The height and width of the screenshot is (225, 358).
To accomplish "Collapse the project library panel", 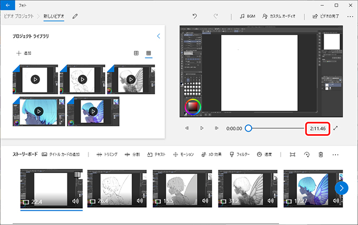I will (158, 36).
